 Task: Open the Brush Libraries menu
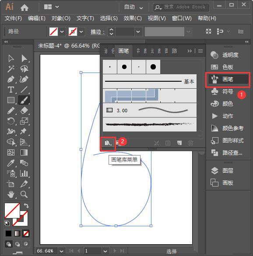click(x=108, y=143)
